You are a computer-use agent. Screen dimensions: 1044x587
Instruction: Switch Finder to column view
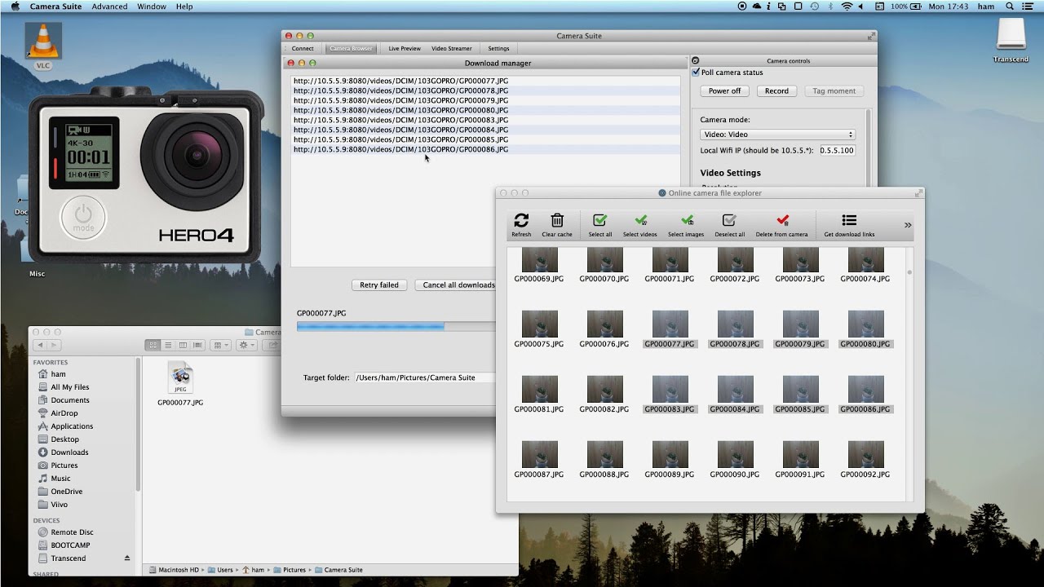[x=183, y=345]
